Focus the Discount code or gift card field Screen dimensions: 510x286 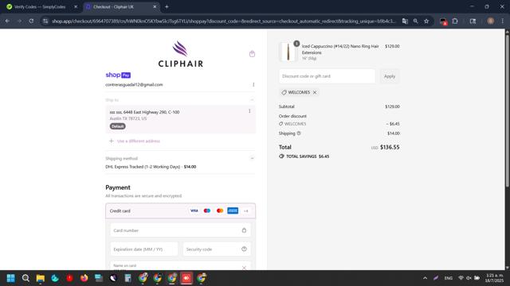327,76
